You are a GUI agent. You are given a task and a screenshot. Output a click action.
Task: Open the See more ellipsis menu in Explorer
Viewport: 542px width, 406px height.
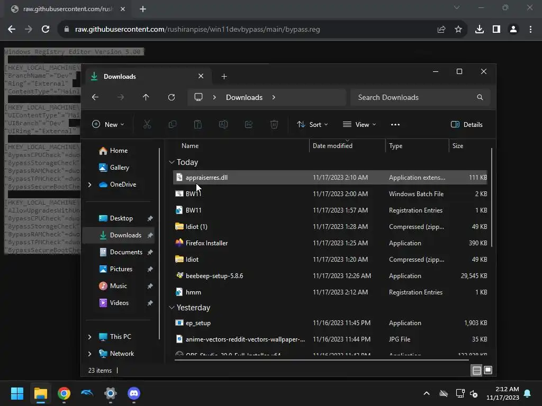tap(395, 125)
